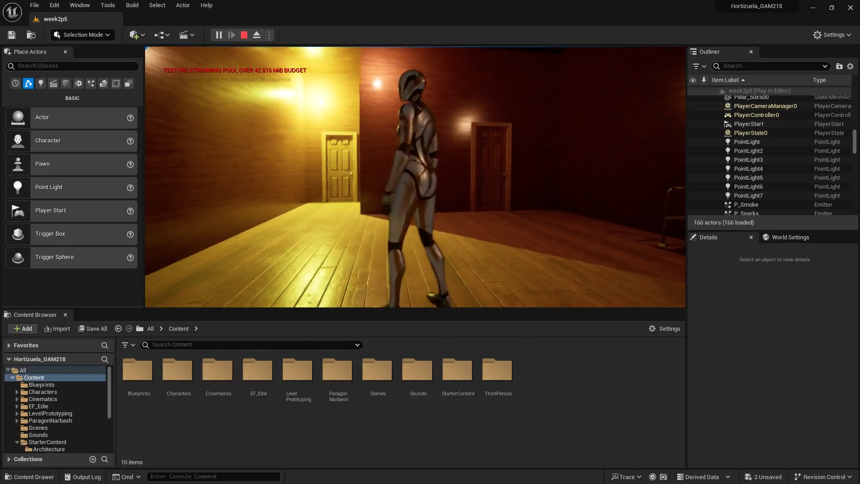Image resolution: width=860 pixels, height=484 pixels.
Task: Open the Build menu
Action: (x=132, y=5)
